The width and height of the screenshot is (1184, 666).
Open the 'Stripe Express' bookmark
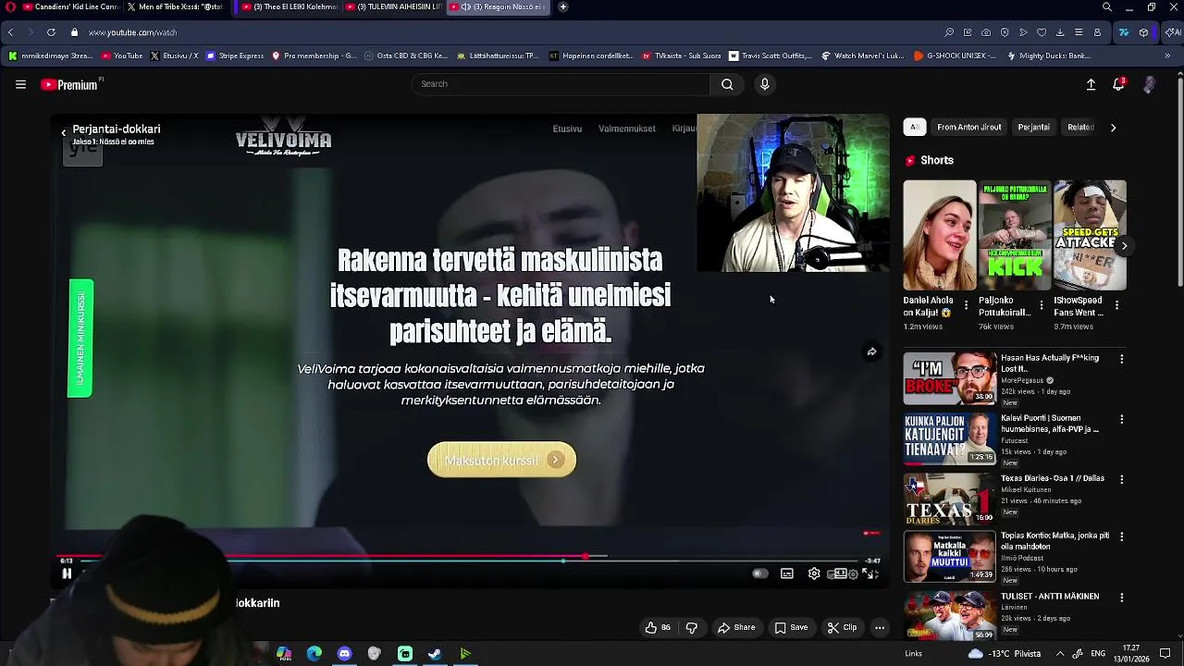pos(235,55)
